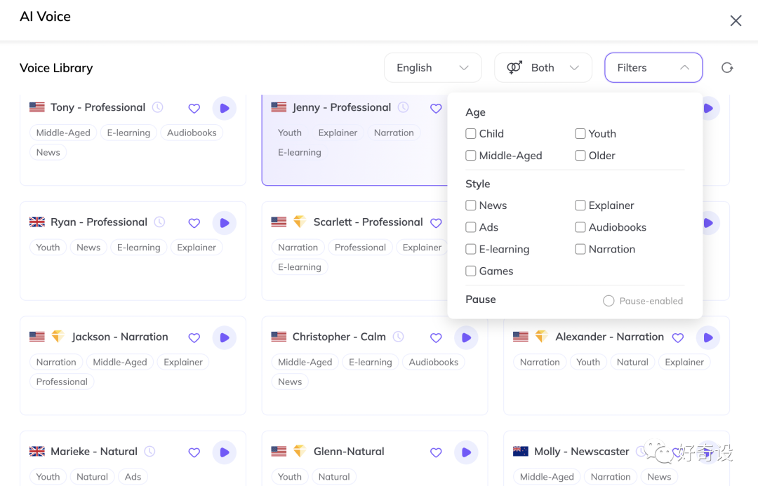This screenshot has height=486, width=758.
Task: Play the Marieke - Natural voice preview
Action: [x=225, y=452]
